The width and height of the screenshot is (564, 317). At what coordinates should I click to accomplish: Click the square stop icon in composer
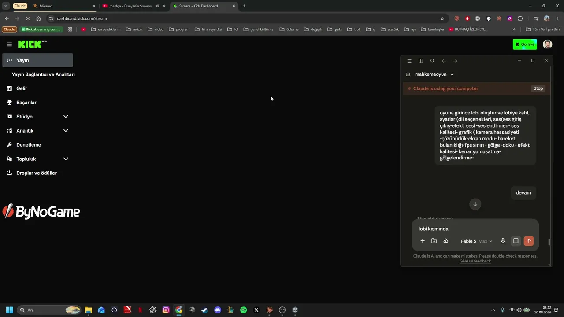516,241
